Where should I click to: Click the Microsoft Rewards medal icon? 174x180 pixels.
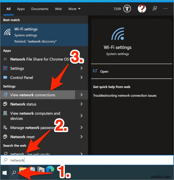click(127, 9)
